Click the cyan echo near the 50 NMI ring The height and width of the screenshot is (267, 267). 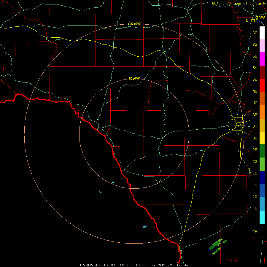coord(113,182)
